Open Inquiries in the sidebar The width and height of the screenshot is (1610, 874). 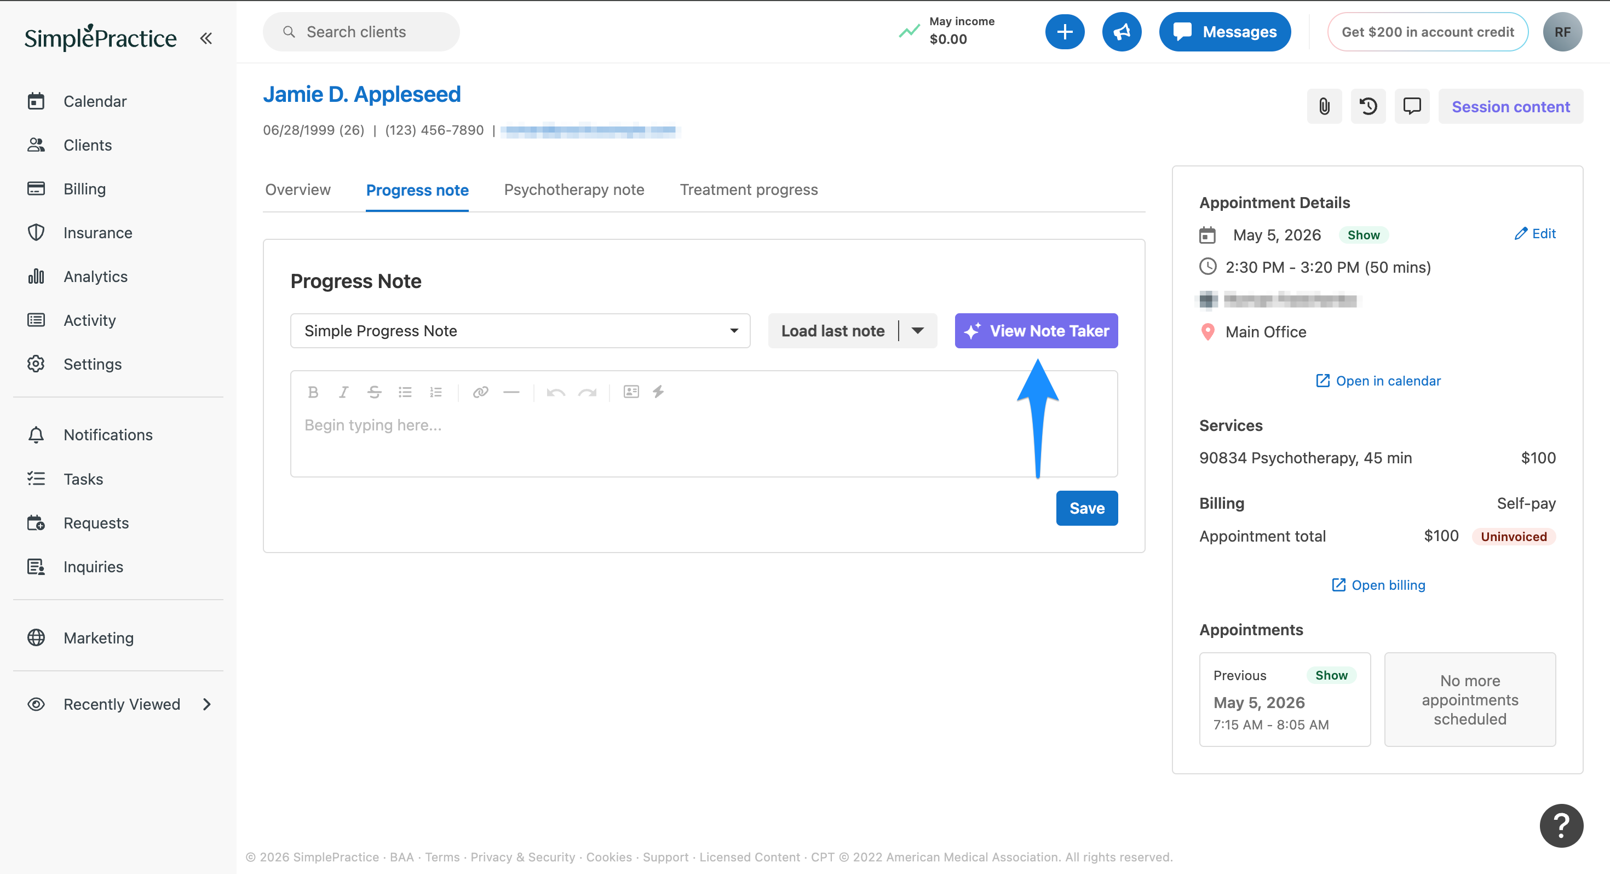point(93,566)
